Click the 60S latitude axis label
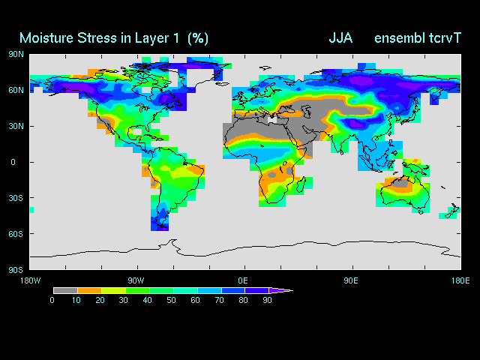The width and height of the screenshot is (480, 360). (x=16, y=234)
